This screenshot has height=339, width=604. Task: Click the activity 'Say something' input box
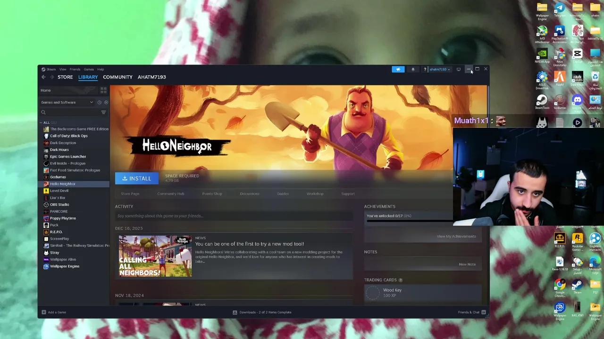[x=234, y=216]
